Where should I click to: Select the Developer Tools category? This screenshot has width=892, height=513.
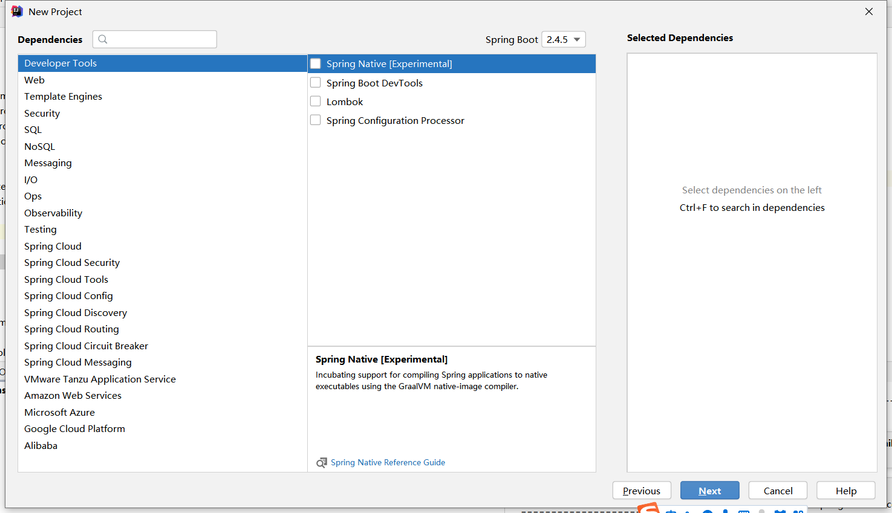pos(163,63)
